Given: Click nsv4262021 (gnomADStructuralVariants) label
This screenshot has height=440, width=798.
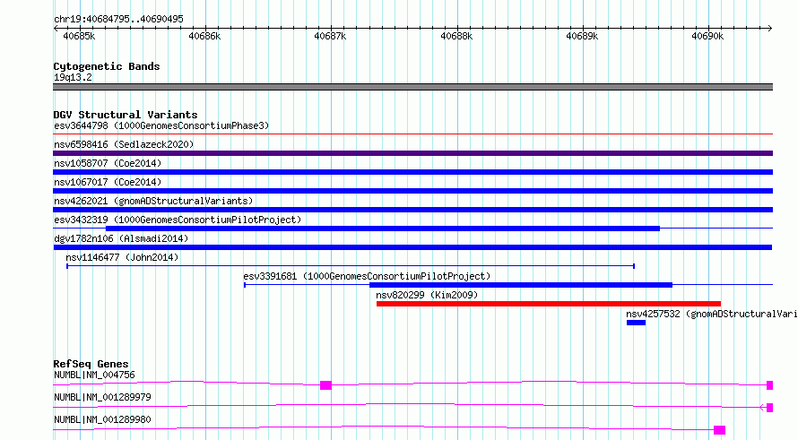Looking at the screenshot, I should tap(153, 201).
